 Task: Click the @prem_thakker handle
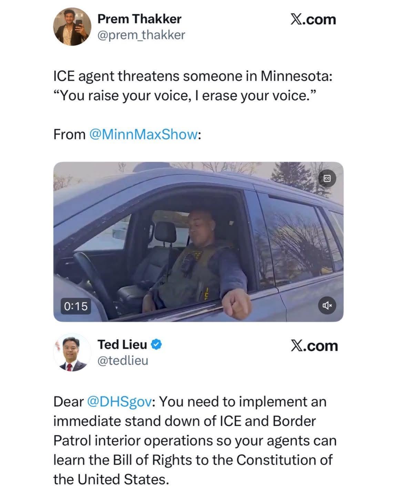pyautogui.click(x=141, y=35)
